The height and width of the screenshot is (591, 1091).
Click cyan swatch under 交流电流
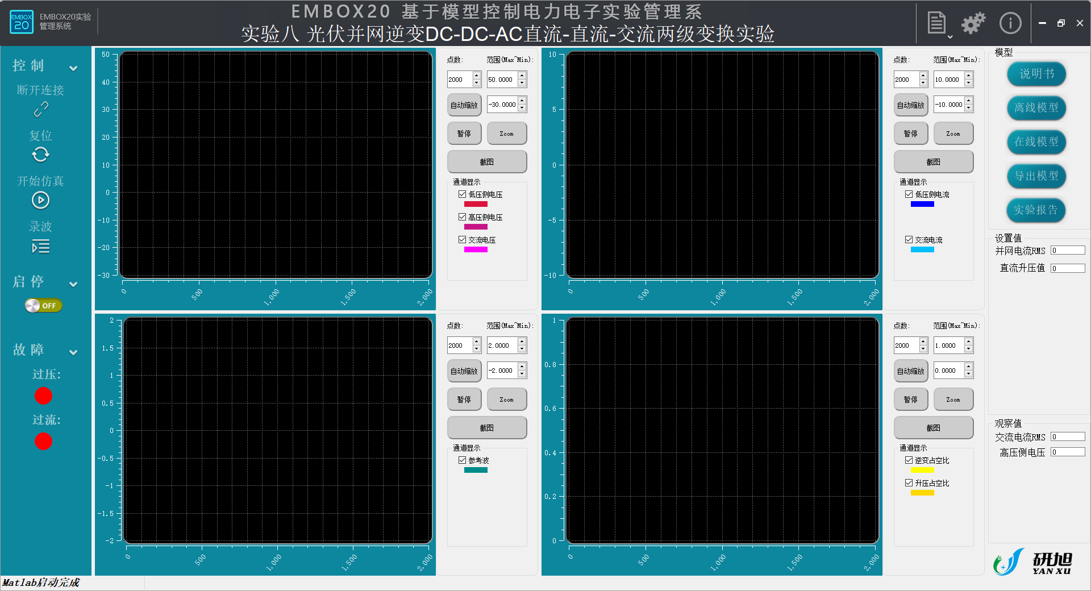(x=922, y=249)
